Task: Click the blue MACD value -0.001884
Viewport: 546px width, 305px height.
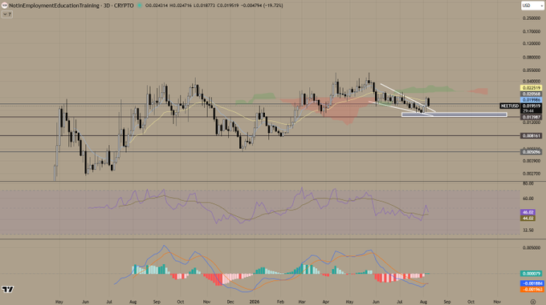Action: [532, 283]
